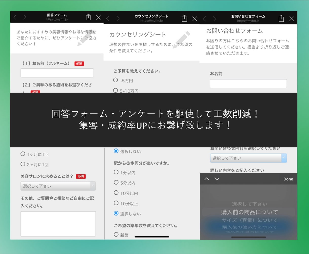Click the 詳しい内容をご記入ください label

237,170
